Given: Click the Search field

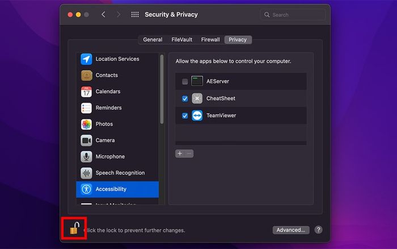Looking at the screenshot, I should pyautogui.click(x=293, y=15).
